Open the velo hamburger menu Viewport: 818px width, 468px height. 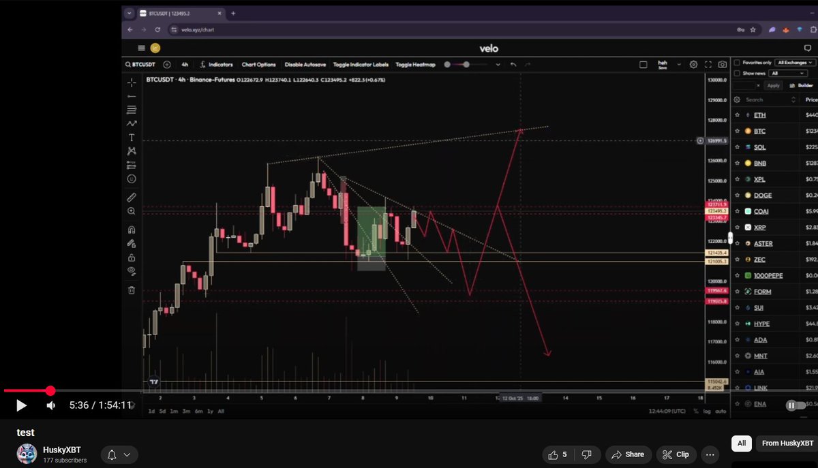141,48
